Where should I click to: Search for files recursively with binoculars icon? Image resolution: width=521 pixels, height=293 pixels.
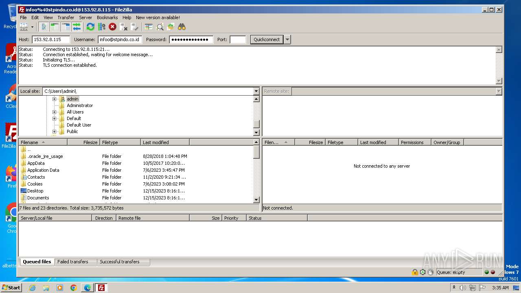(x=182, y=27)
